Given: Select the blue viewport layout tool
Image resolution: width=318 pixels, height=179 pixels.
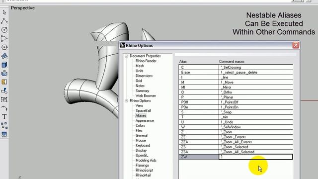Looking at the screenshot, I should [x=4, y=134].
